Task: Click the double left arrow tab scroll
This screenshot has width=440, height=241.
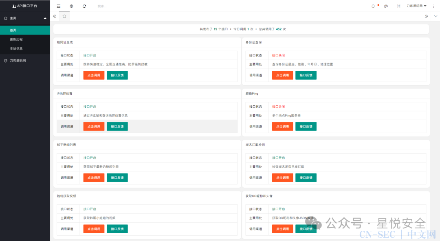Action: (x=55, y=16)
